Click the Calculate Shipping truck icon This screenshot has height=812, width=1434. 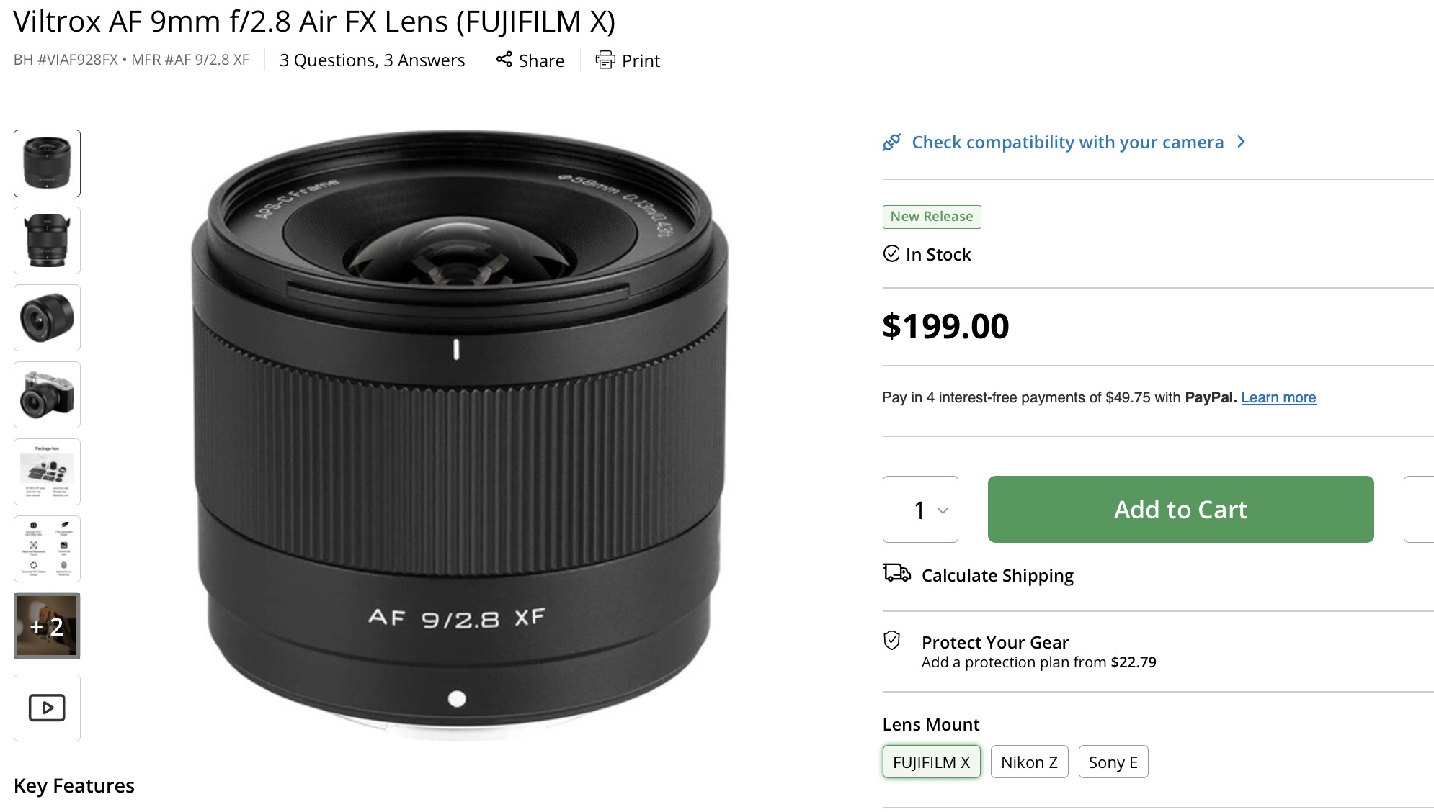pyautogui.click(x=896, y=574)
